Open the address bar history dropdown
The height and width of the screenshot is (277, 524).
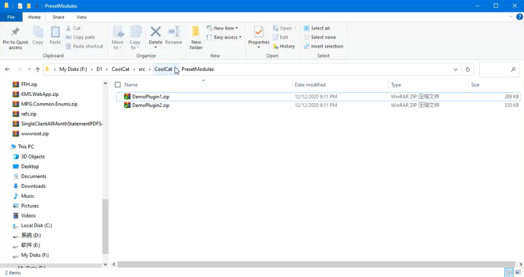point(455,69)
